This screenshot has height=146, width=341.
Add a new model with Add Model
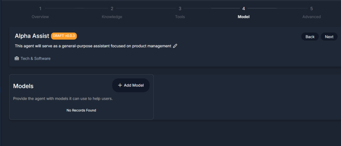tap(131, 85)
